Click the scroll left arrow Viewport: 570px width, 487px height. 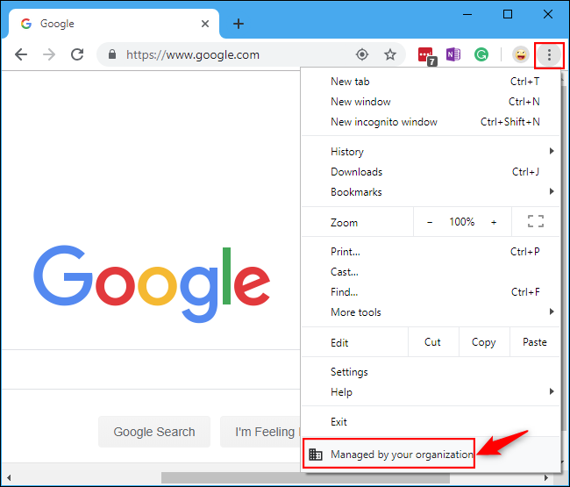(x=9, y=477)
